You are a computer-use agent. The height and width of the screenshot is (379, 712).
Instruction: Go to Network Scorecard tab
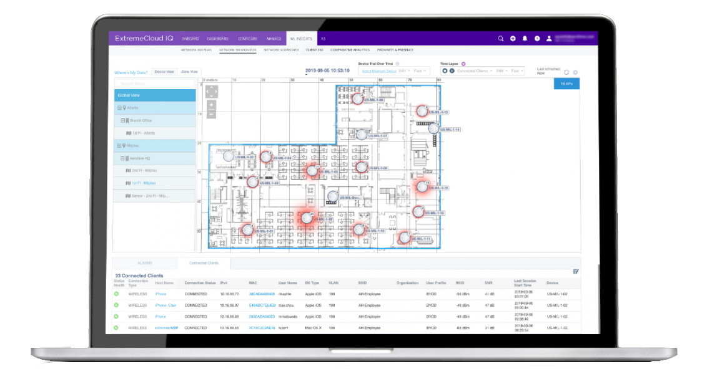pos(281,50)
